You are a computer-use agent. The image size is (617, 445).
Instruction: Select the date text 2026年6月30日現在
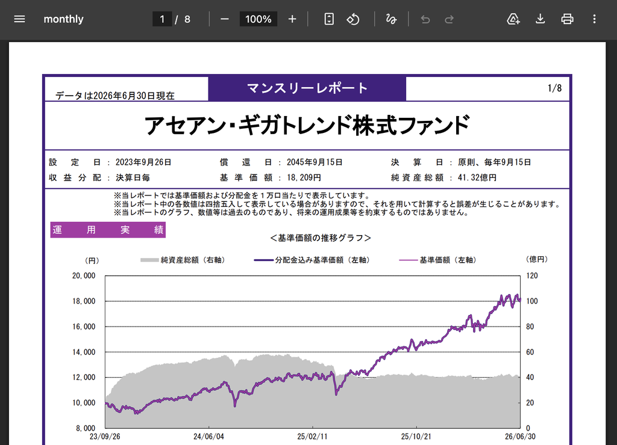click(134, 96)
